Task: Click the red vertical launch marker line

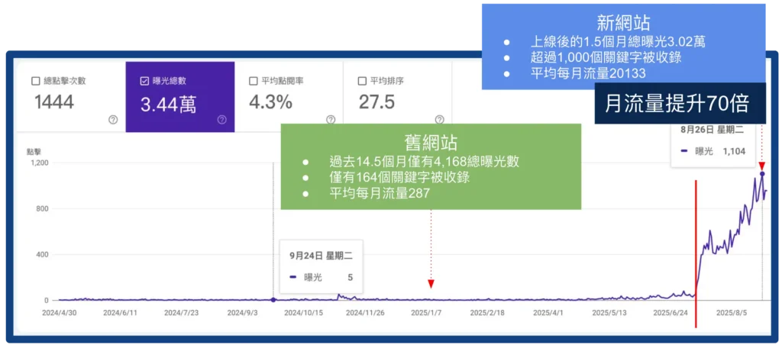Action: (696, 252)
